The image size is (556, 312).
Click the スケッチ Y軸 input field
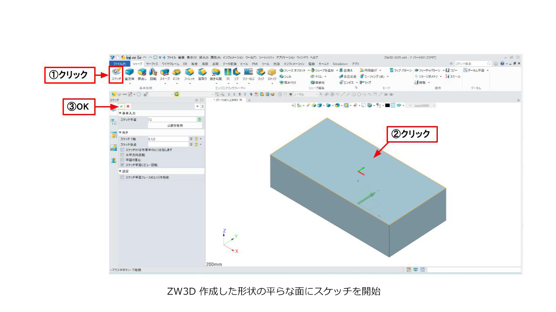pos(168,139)
